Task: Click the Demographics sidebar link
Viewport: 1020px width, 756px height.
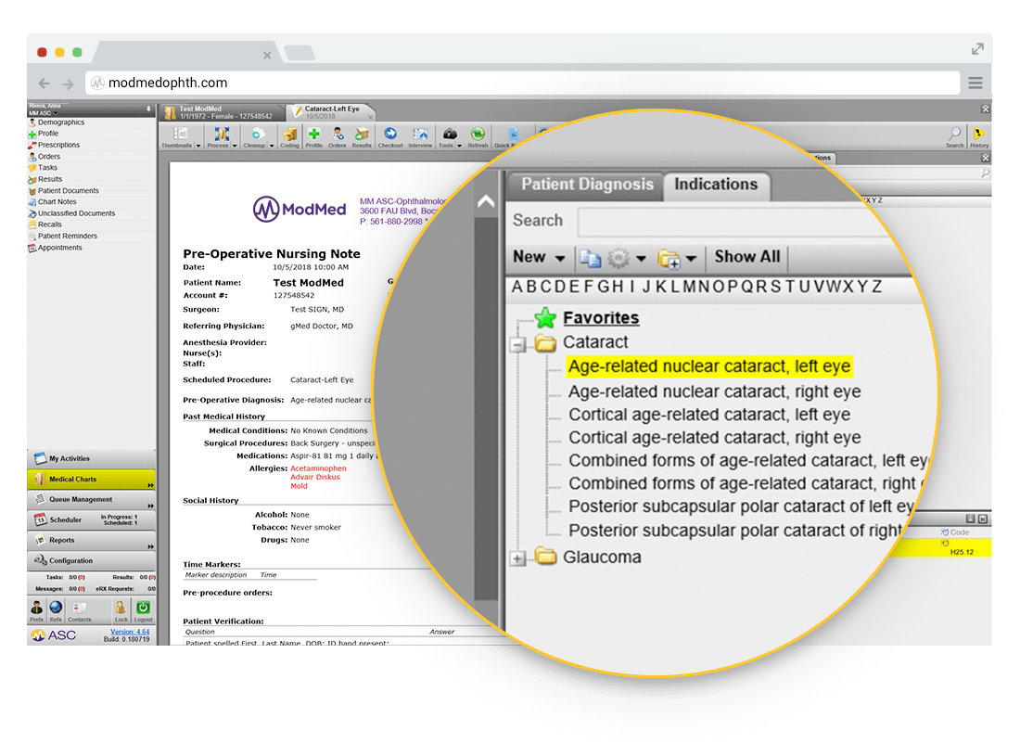Action: point(60,122)
